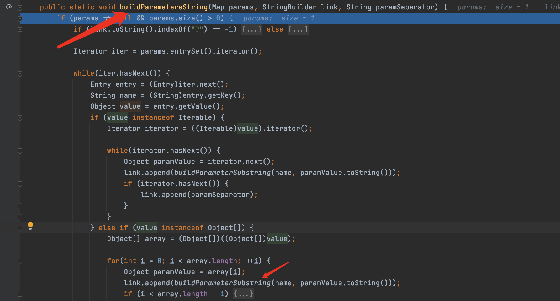Click the 'else' keyword after folded block
This screenshot has width=560, height=301.
(x=275, y=29)
